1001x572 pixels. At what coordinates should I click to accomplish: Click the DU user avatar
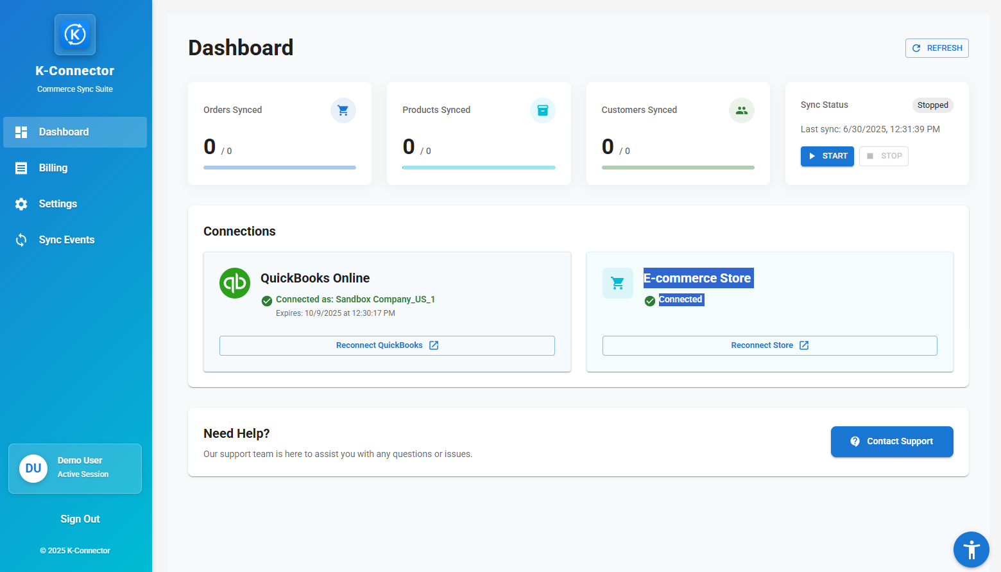pyautogui.click(x=33, y=469)
